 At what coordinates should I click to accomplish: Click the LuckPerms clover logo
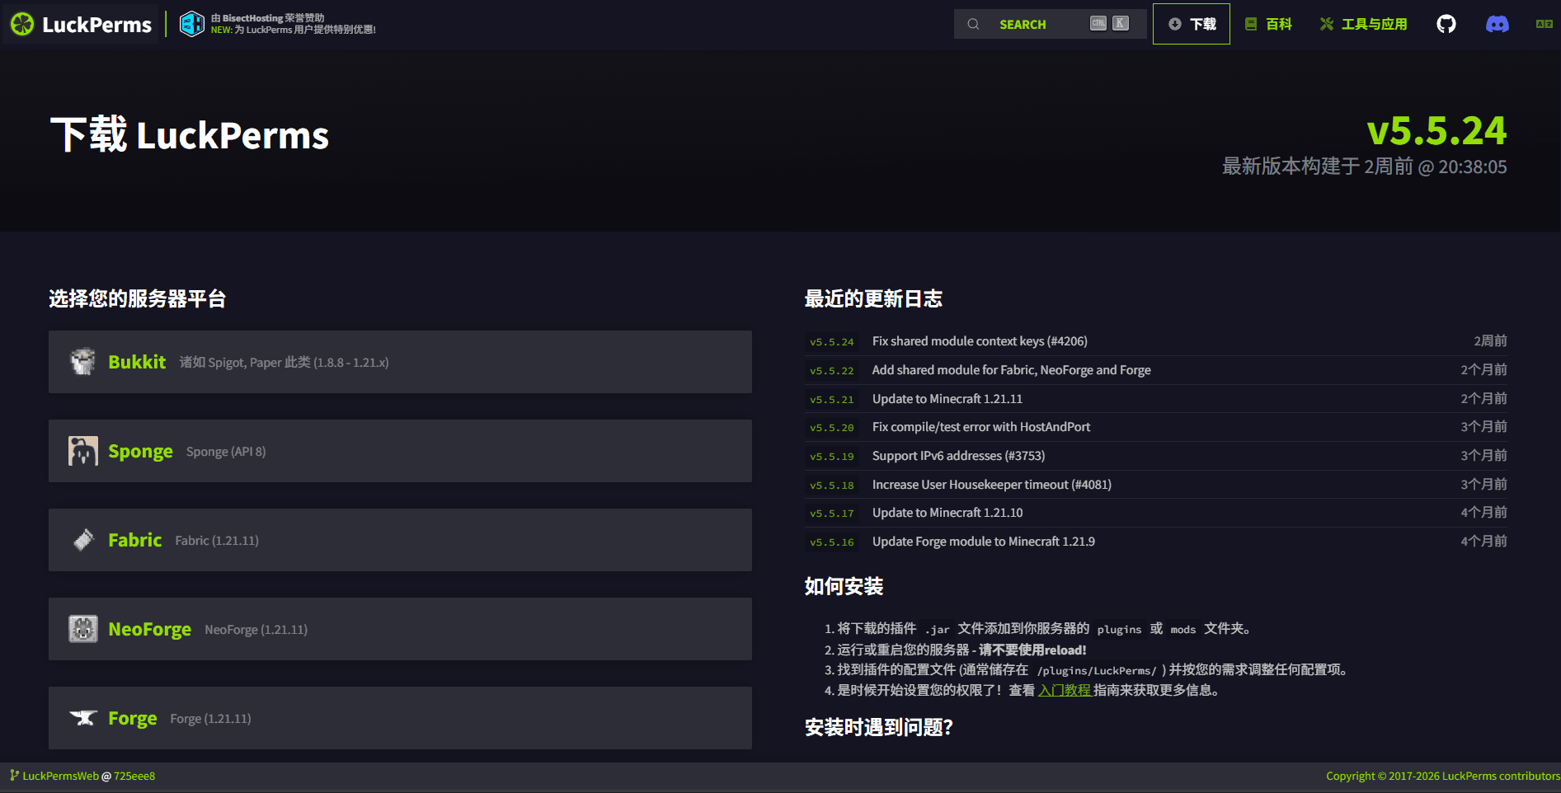pos(22,24)
